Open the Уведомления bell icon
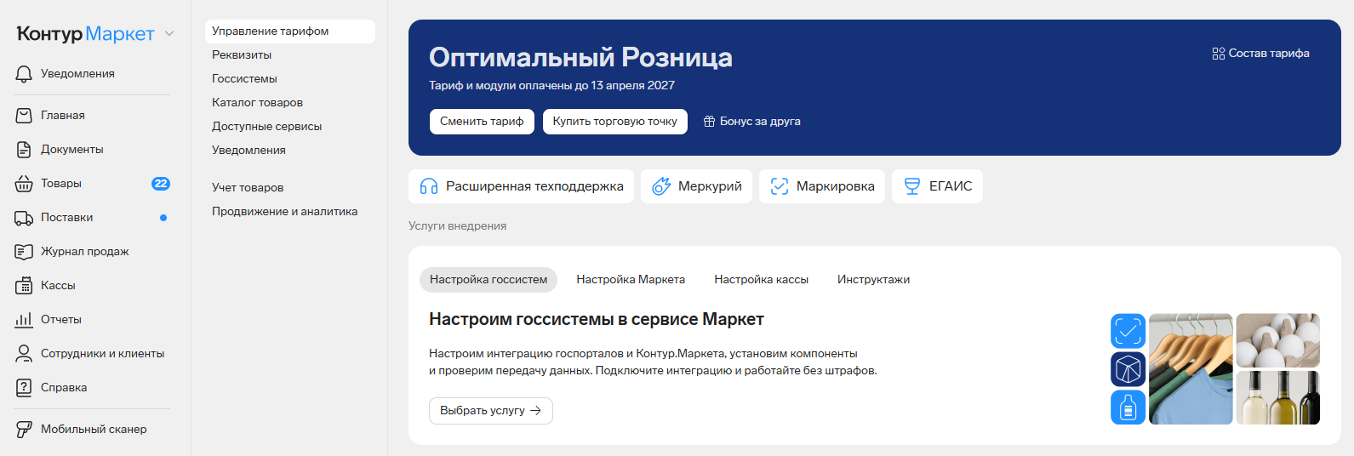Viewport: 1354px width, 456px height. [x=24, y=74]
